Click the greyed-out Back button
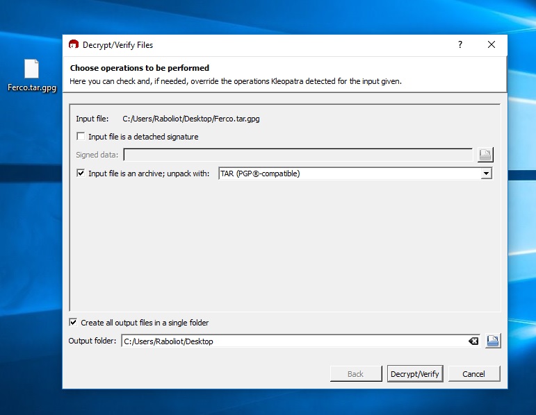 pyautogui.click(x=355, y=374)
